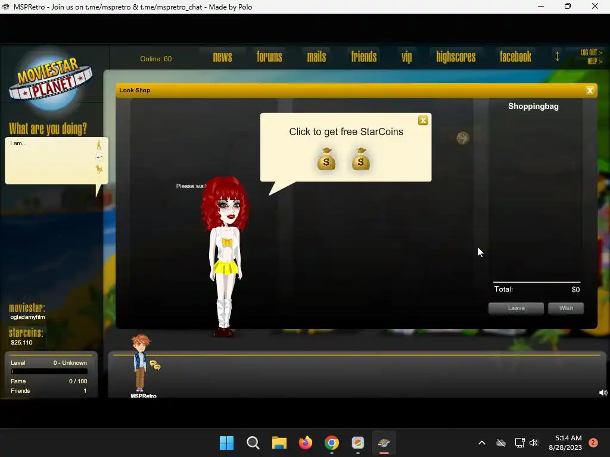Click the red-haired avatar in Look Shop
610x457 pixels.
coord(225,256)
